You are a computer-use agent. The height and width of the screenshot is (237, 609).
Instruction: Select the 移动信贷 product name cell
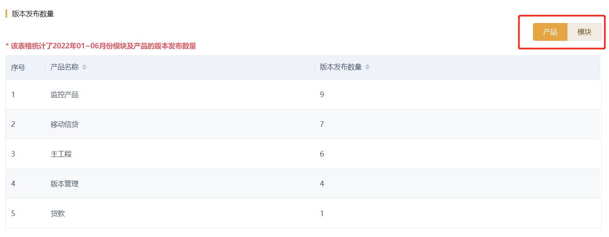[x=65, y=124]
